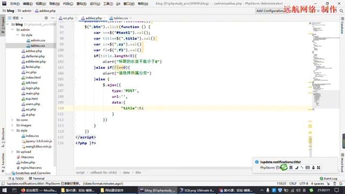Open the Windows Start menu
345x194 pixels.
[4, 190]
